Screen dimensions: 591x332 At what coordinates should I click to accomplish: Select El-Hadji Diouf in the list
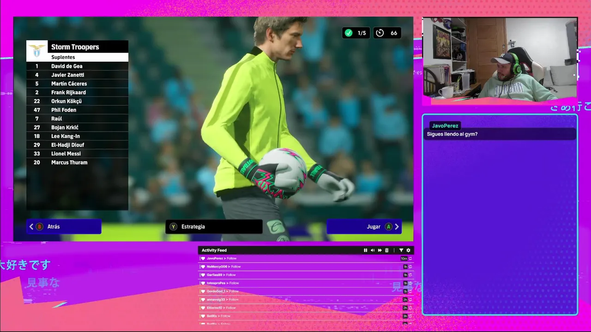pos(78,145)
